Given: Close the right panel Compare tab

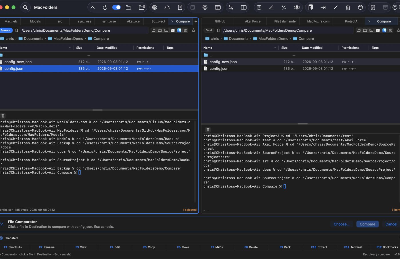Looking at the screenshot, I should click(x=369, y=21).
